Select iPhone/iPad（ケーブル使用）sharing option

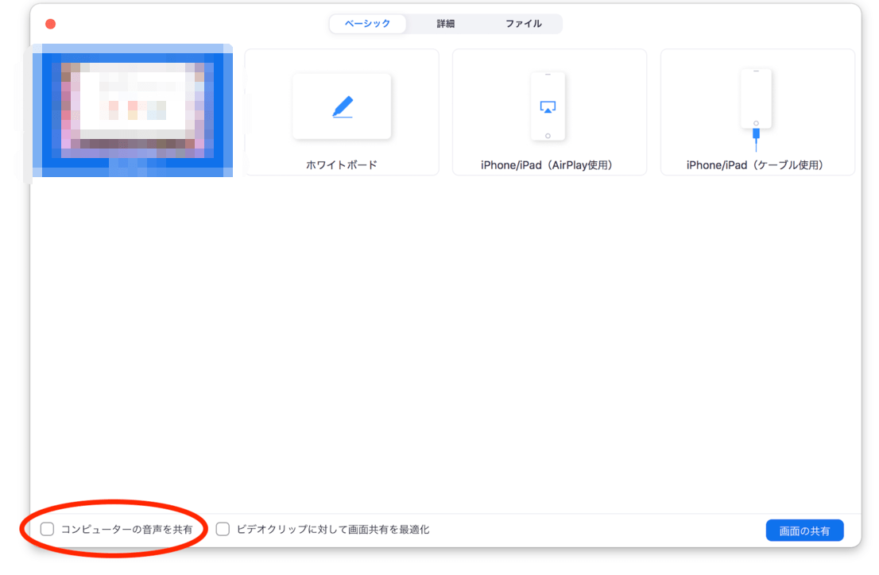coord(757,111)
